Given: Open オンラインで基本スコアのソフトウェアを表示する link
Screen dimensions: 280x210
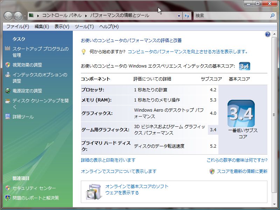Looking at the screenshot, I should [137, 190].
